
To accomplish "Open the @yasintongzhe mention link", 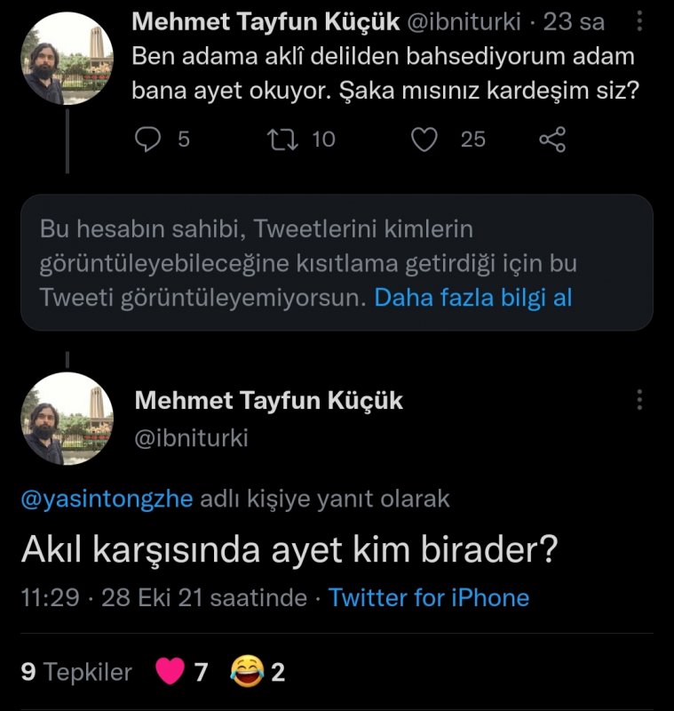I will (106, 499).
